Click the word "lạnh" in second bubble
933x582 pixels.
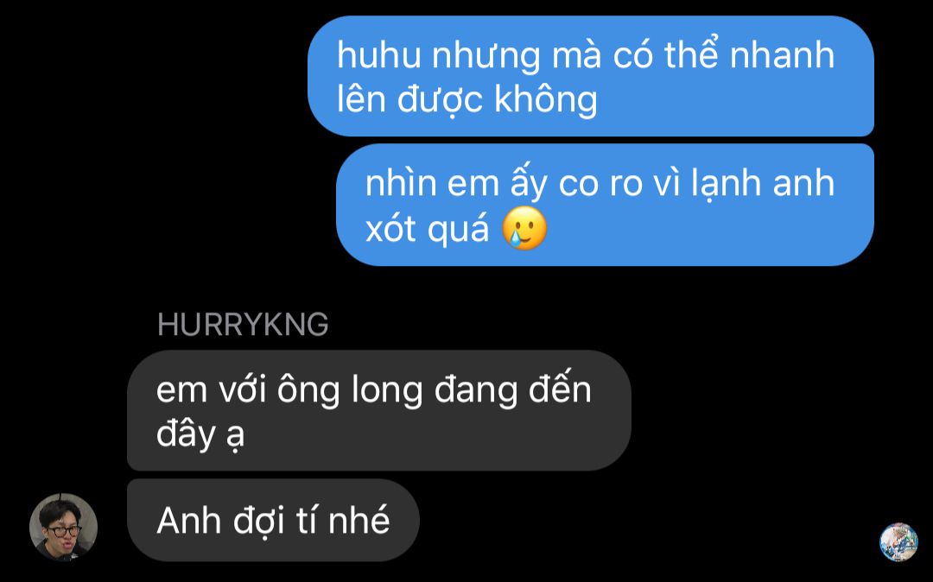coord(727,184)
